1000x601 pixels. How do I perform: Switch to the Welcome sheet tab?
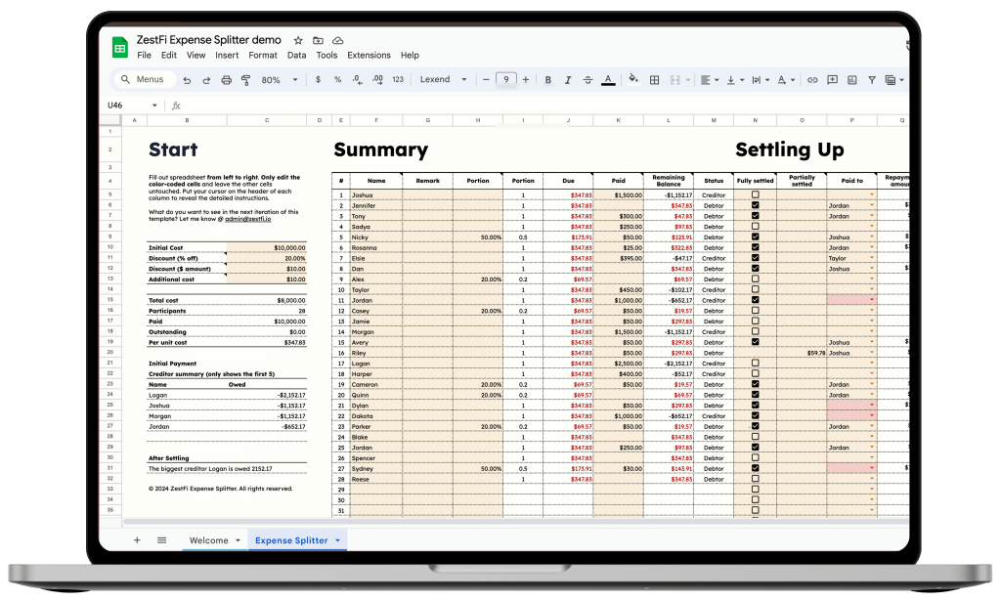(208, 540)
